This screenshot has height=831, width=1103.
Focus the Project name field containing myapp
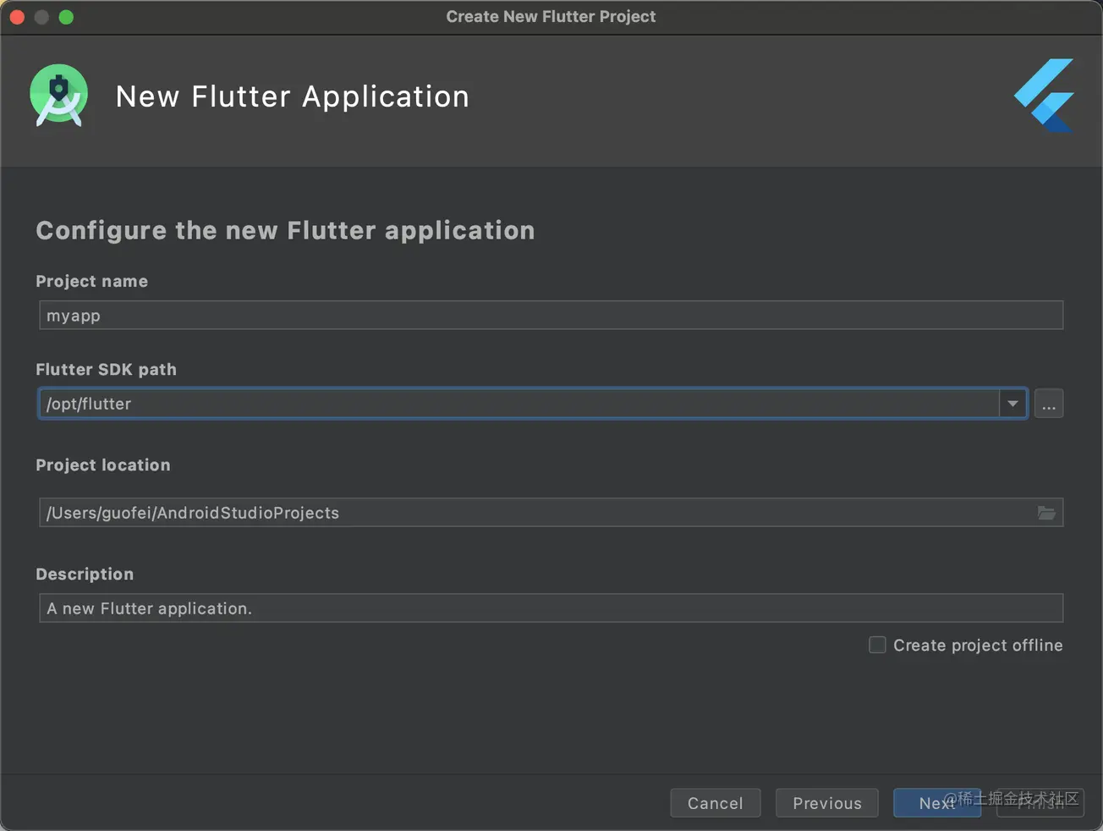[x=551, y=316]
